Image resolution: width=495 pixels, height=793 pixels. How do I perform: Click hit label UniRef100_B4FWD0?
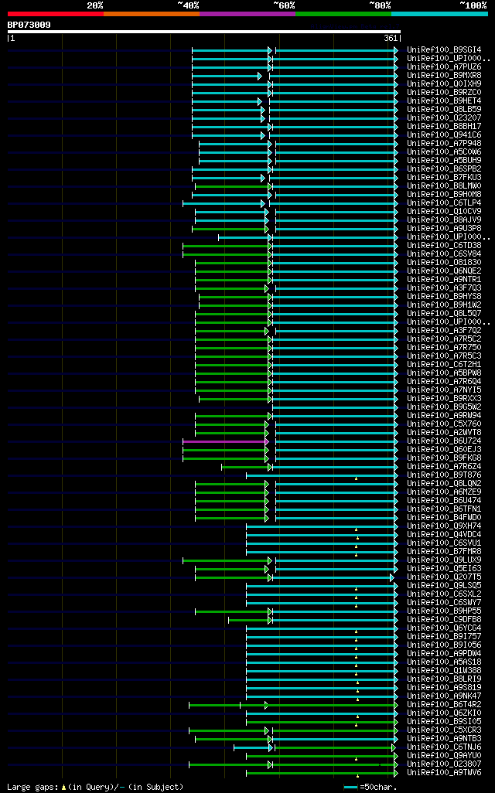point(445,518)
